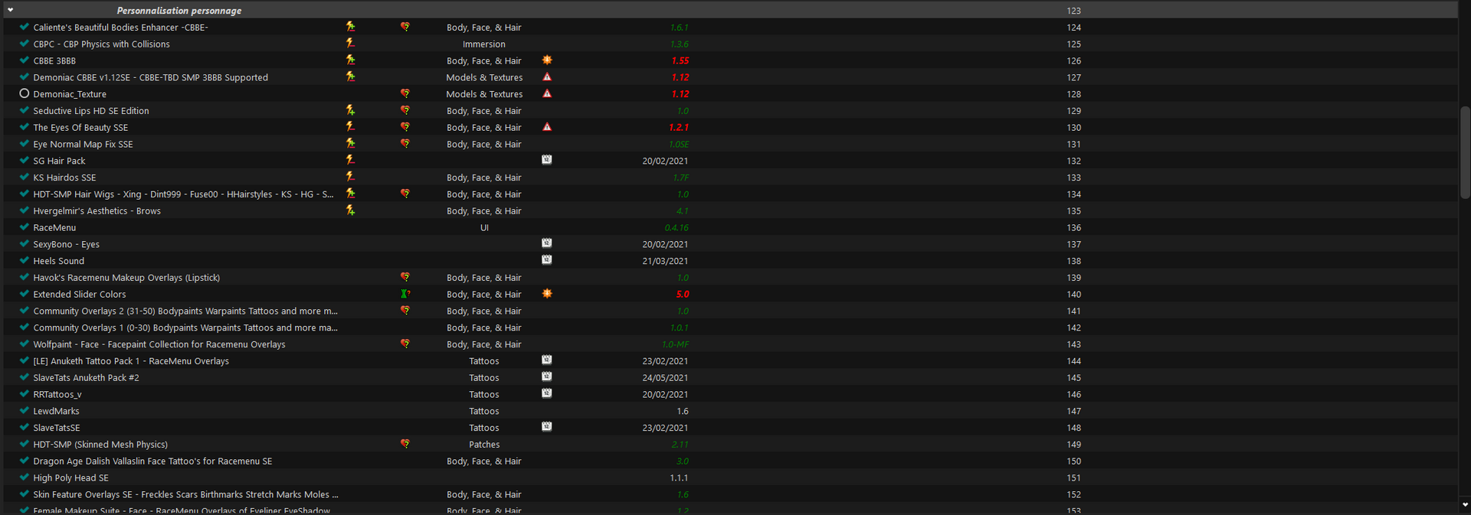Viewport: 1471px width, 515px height.
Task: Click conflict lightning icon for KS Hairdos SSE
Action: pos(350,177)
